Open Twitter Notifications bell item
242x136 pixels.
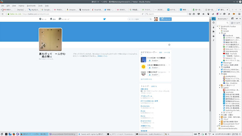tap(53, 19)
